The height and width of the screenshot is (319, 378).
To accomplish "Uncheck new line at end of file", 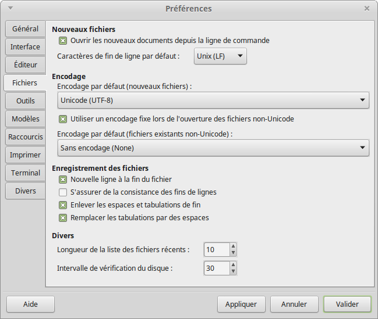I will [63, 180].
